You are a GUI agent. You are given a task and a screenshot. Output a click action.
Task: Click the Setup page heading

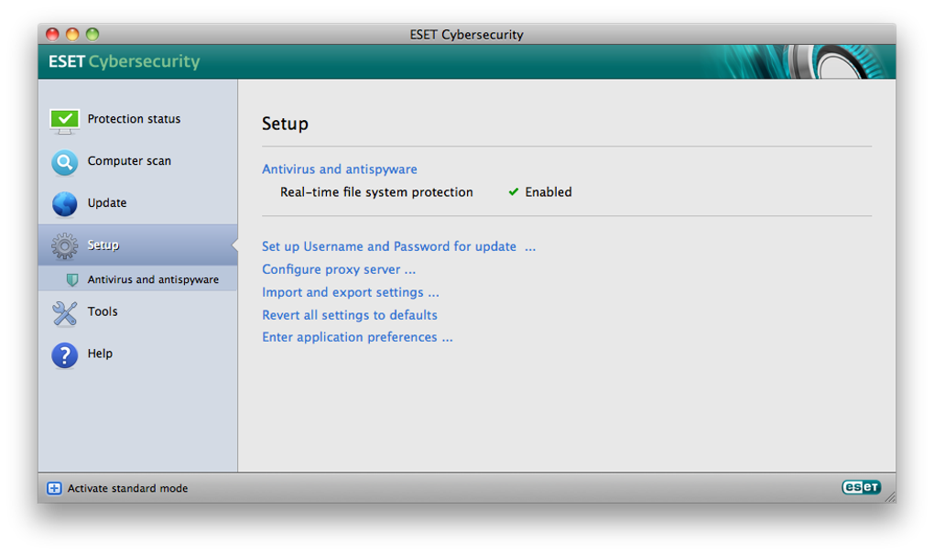coord(286,124)
